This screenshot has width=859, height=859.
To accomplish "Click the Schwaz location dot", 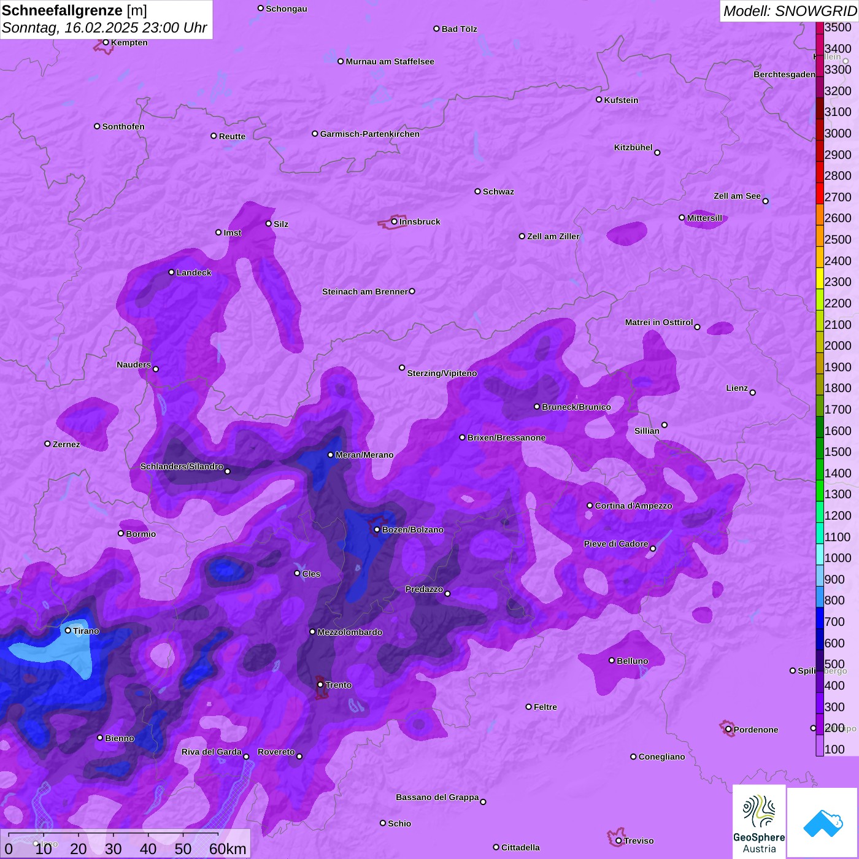I will coord(477,191).
